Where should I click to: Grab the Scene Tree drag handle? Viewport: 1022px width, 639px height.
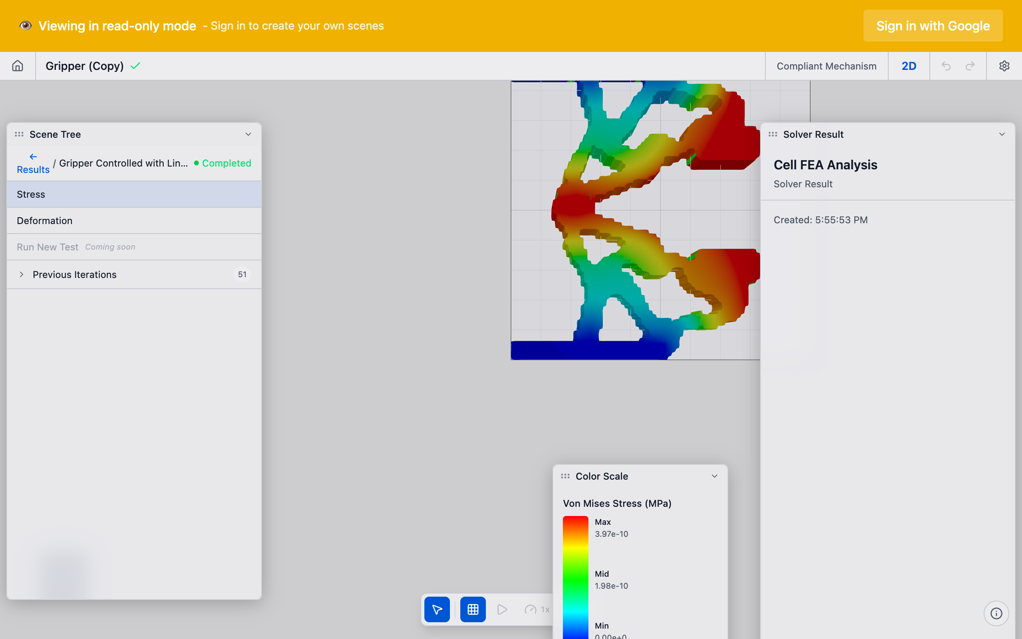[19, 135]
